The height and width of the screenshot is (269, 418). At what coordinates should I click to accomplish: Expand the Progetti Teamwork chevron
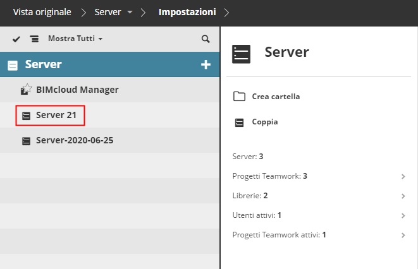click(403, 176)
